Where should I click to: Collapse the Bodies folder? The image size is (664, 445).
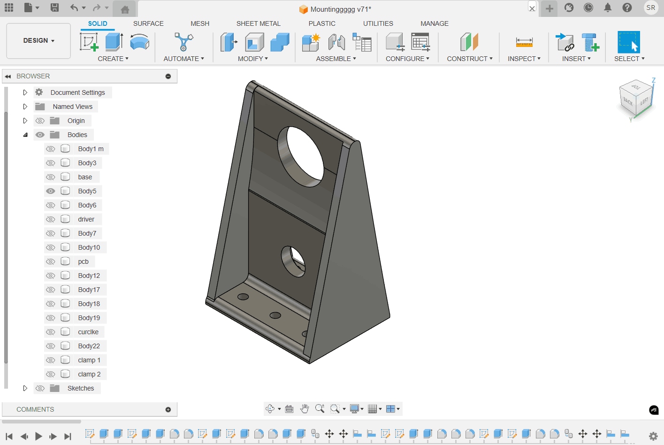pyautogui.click(x=25, y=135)
